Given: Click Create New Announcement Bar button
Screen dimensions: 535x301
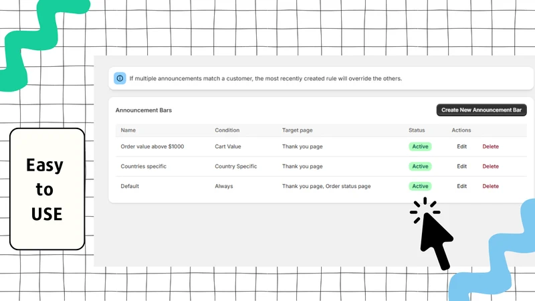Looking at the screenshot, I should tap(481, 110).
